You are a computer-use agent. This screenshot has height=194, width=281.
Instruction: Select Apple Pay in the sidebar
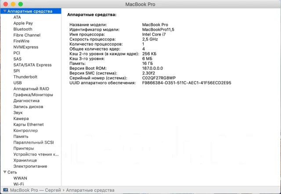tap(23, 23)
